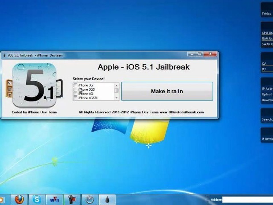Open Firefox from the taskbar
Image resolution: width=273 pixels, height=205 pixels.
[x=19, y=199]
